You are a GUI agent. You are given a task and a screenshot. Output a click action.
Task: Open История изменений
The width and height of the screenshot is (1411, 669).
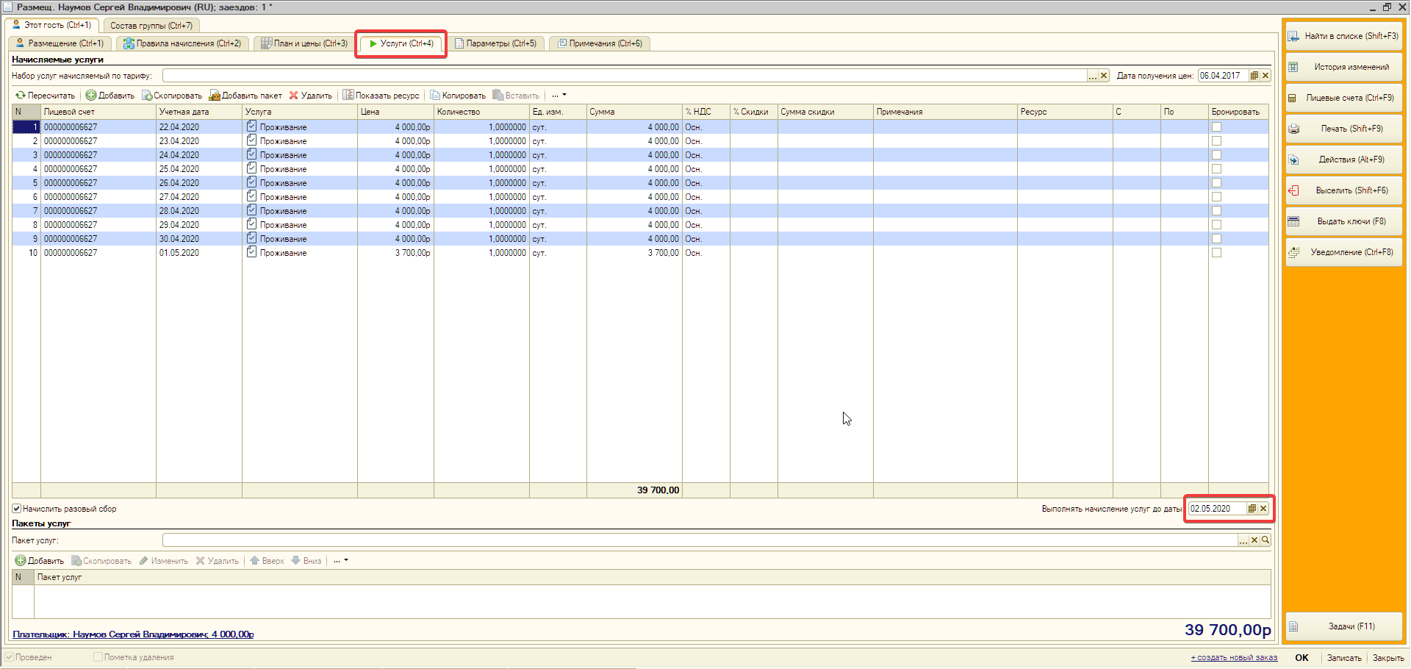[1343, 67]
